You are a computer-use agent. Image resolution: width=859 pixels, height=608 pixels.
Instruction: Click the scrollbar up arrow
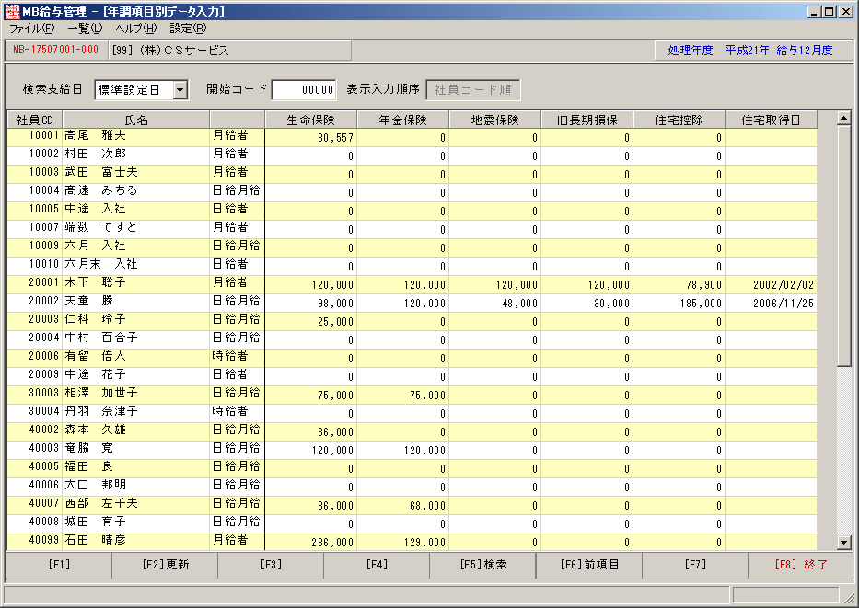pyautogui.click(x=843, y=118)
